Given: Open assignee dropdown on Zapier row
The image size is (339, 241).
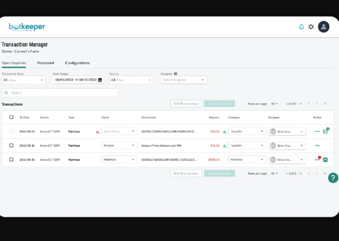Looking at the screenshot, I should click(287, 132).
